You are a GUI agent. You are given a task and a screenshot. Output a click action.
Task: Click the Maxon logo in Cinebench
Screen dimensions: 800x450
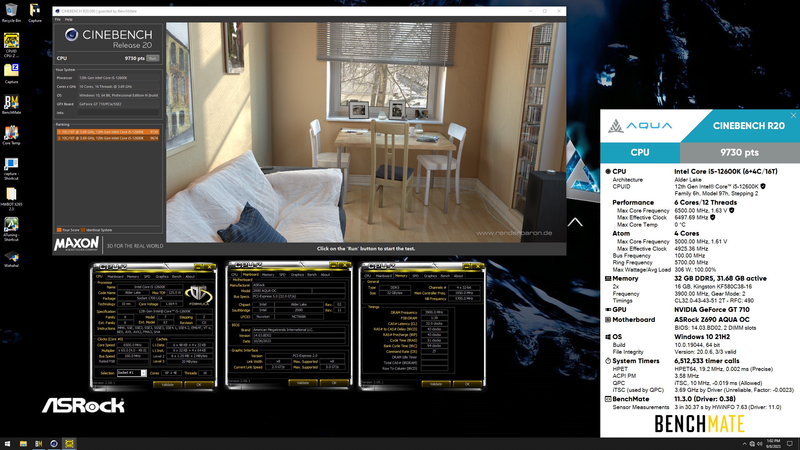coord(77,244)
